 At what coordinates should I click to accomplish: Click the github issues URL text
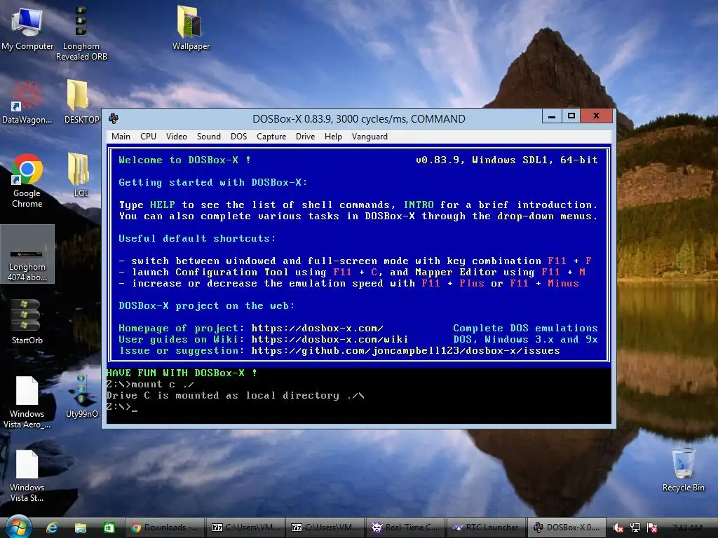coord(405,351)
